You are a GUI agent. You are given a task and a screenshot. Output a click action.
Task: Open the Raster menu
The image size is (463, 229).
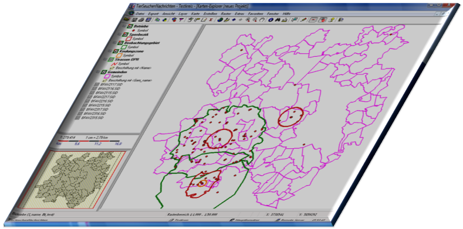click(225, 14)
